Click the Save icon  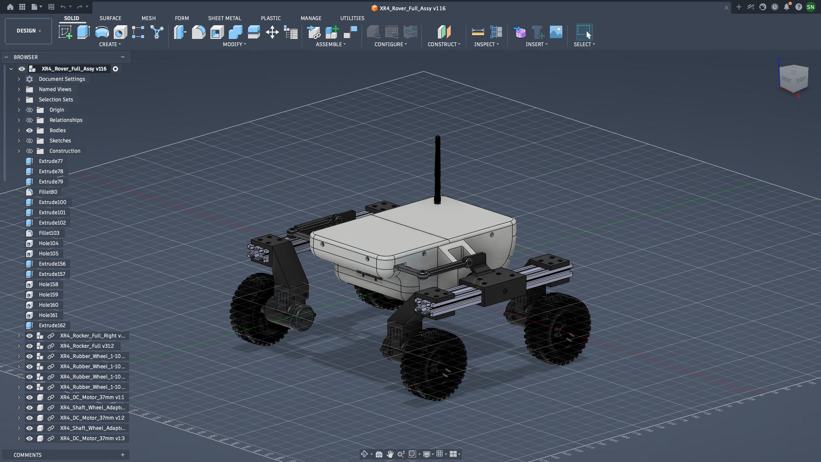coord(51,7)
